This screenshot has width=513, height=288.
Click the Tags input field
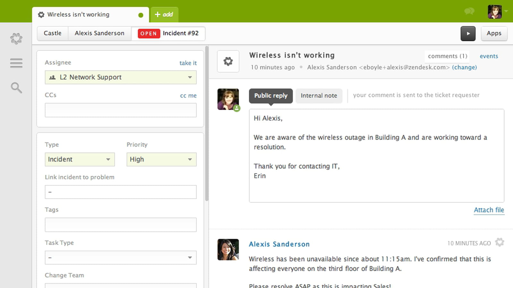(x=121, y=225)
